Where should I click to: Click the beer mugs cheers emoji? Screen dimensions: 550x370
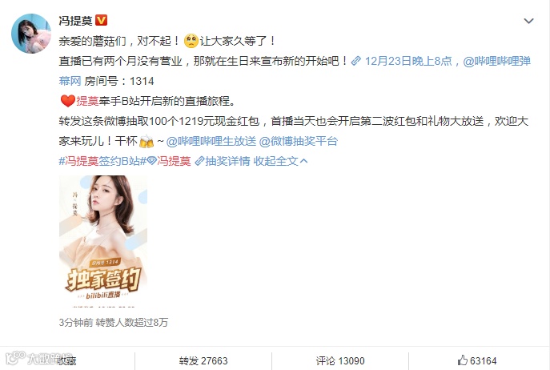click(x=147, y=142)
